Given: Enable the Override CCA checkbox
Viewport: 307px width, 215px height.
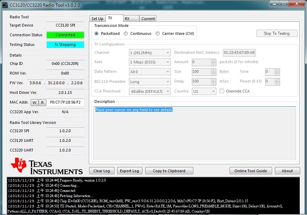Looking at the screenshot, I should 222,91.
